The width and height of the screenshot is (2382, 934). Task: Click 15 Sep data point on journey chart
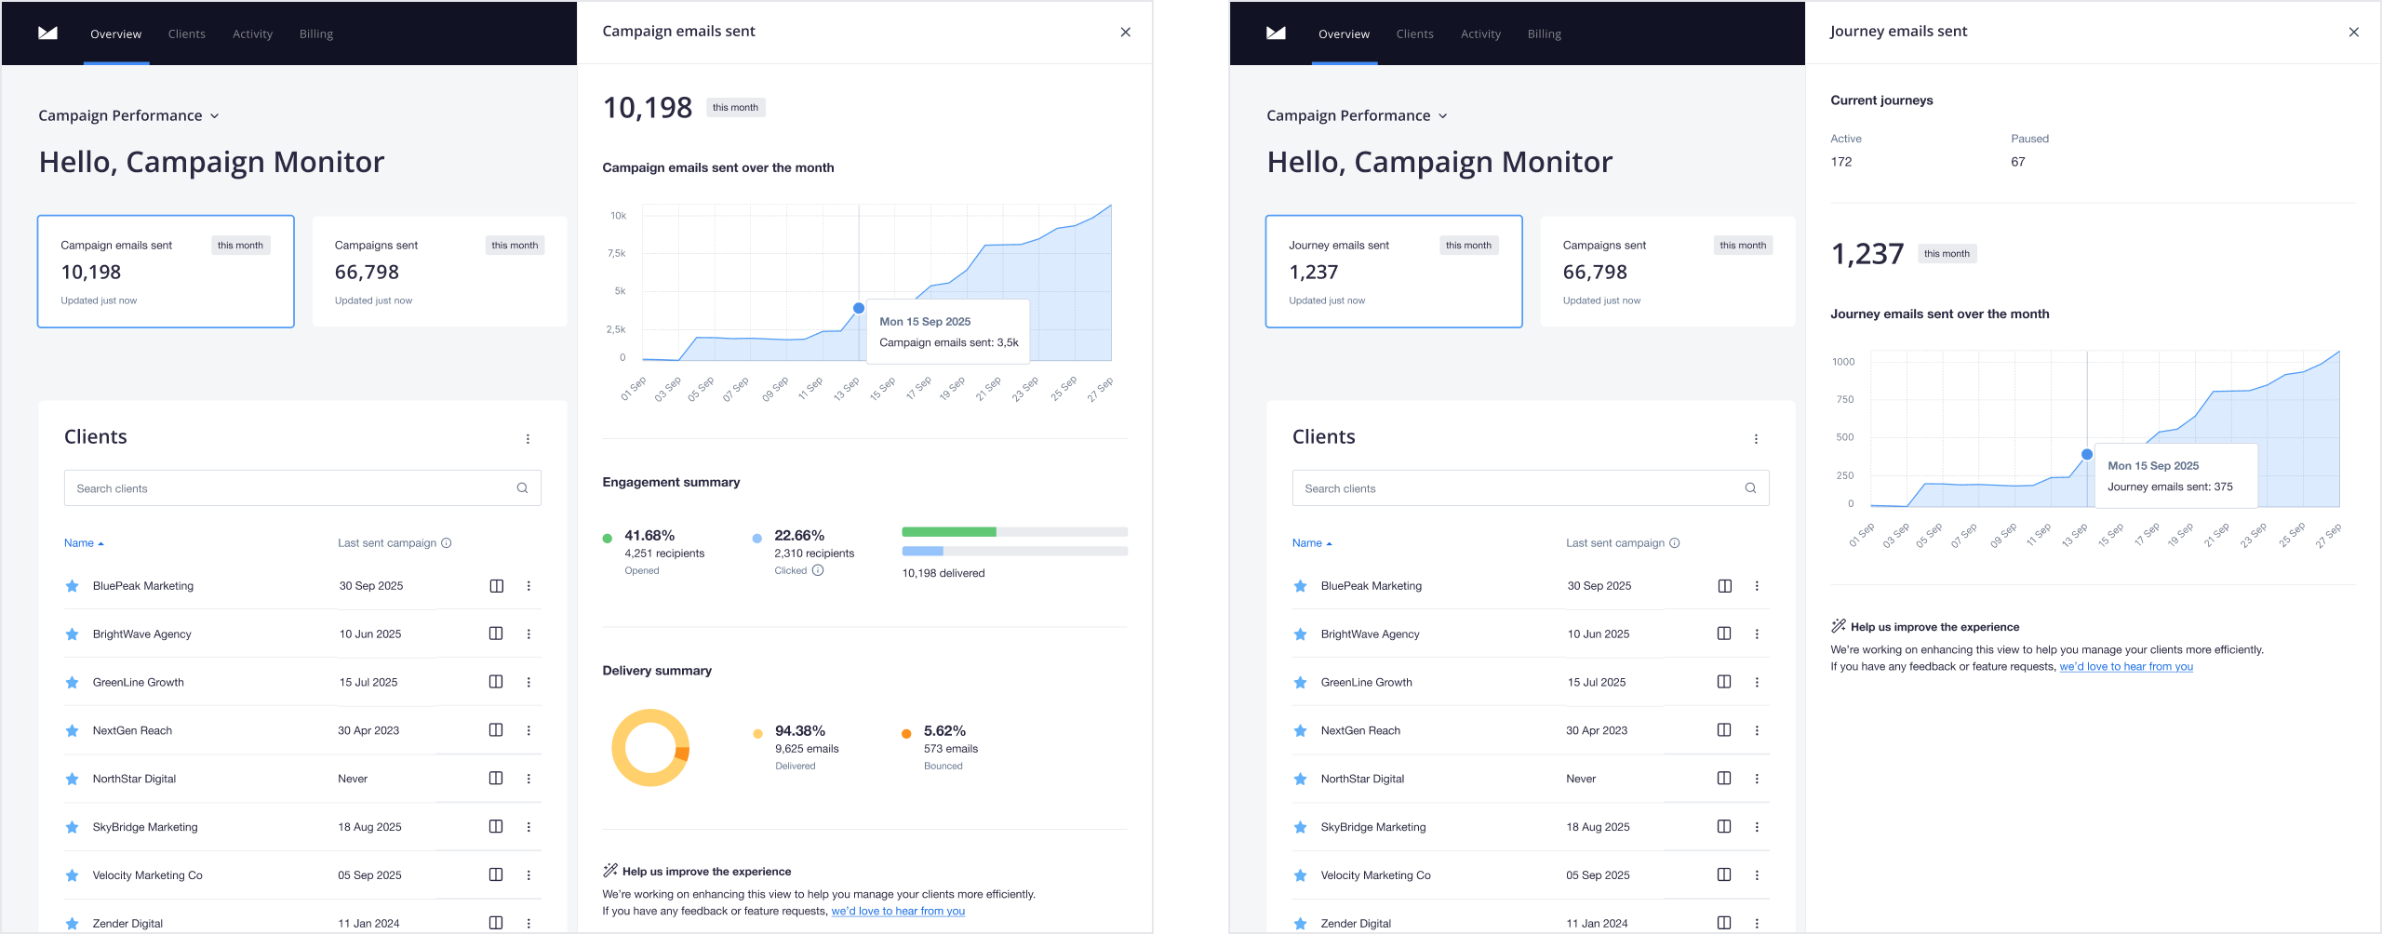click(x=2087, y=455)
